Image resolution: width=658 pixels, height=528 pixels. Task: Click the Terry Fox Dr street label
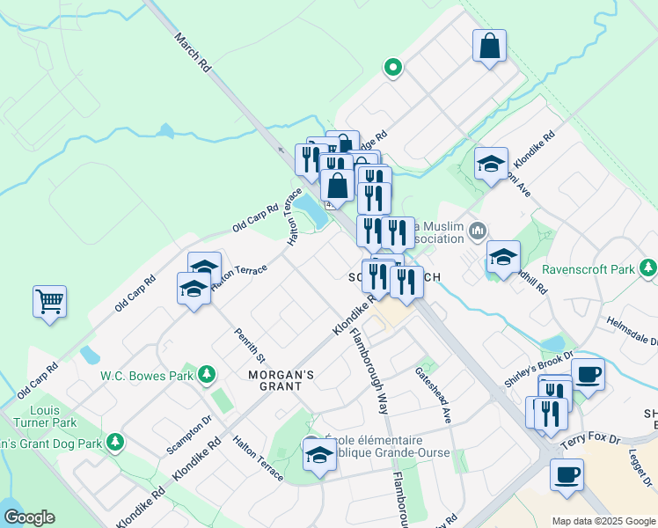click(591, 440)
